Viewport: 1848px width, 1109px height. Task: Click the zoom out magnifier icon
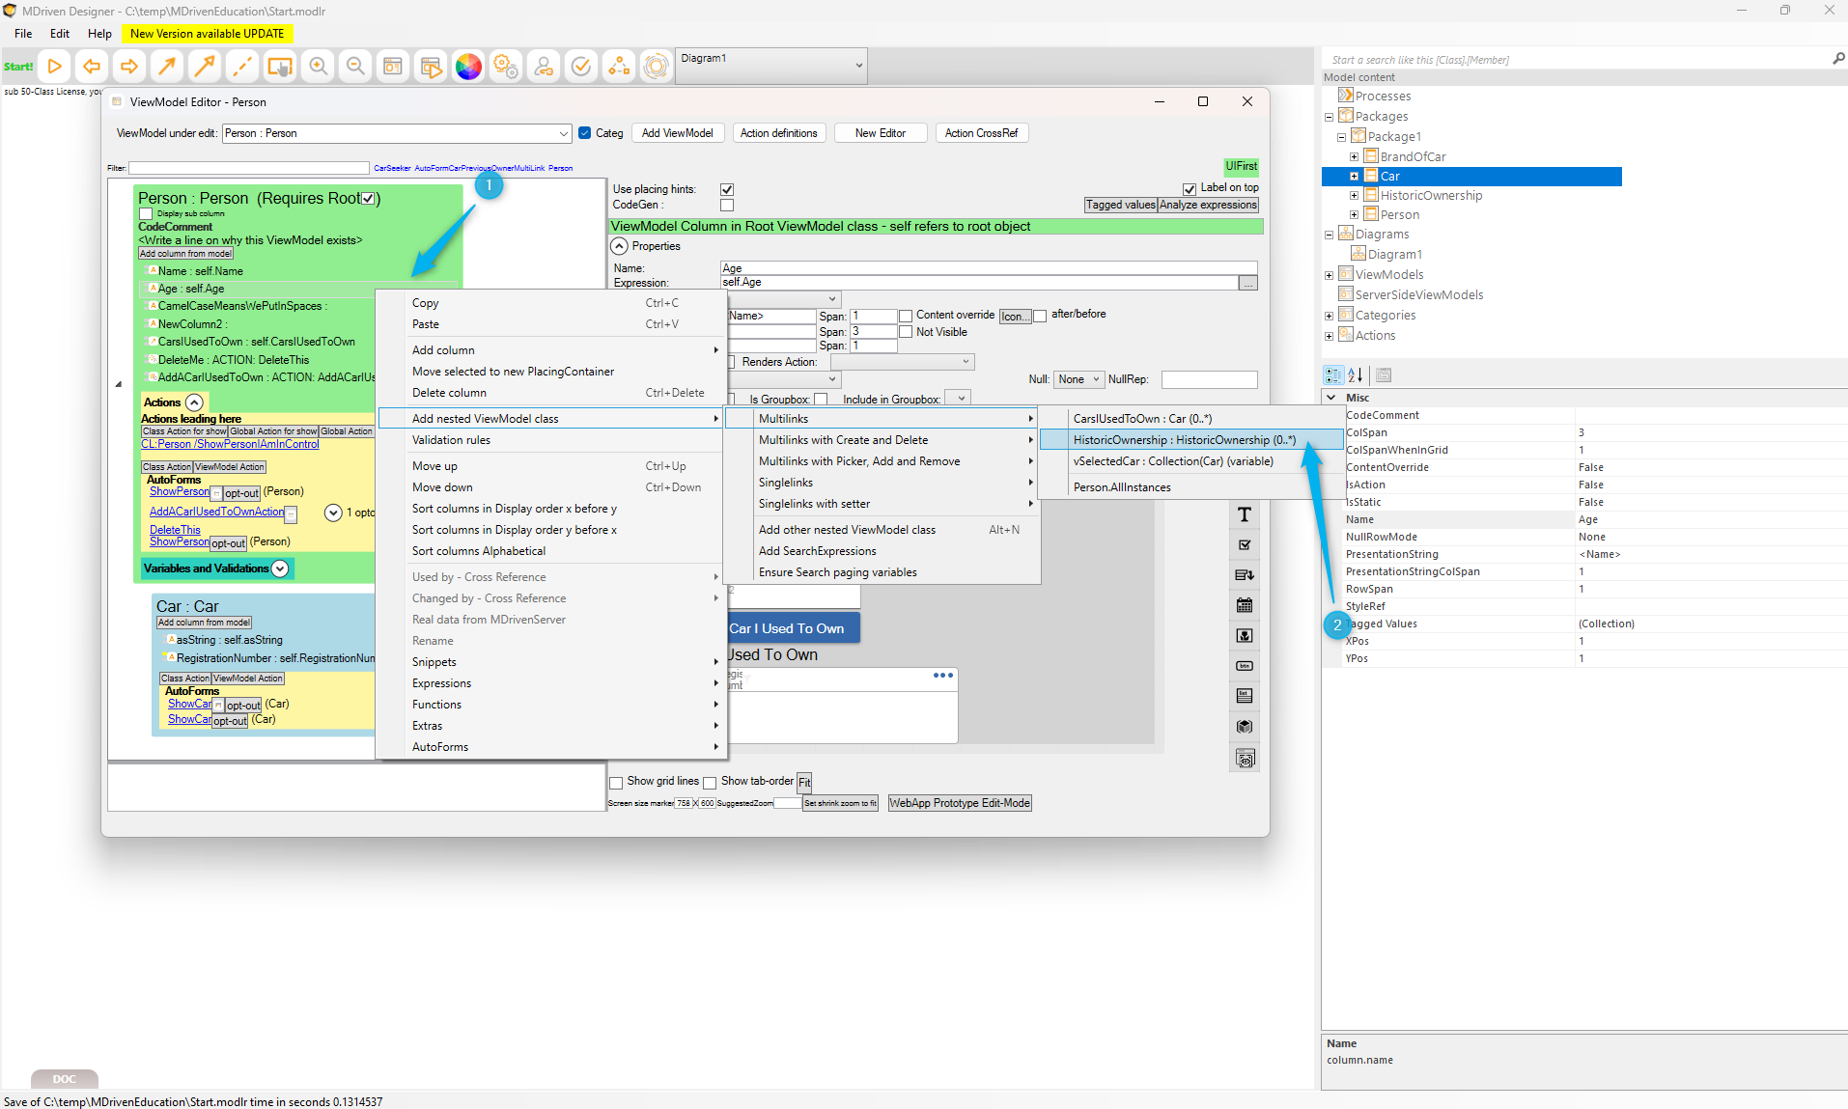(x=355, y=67)
